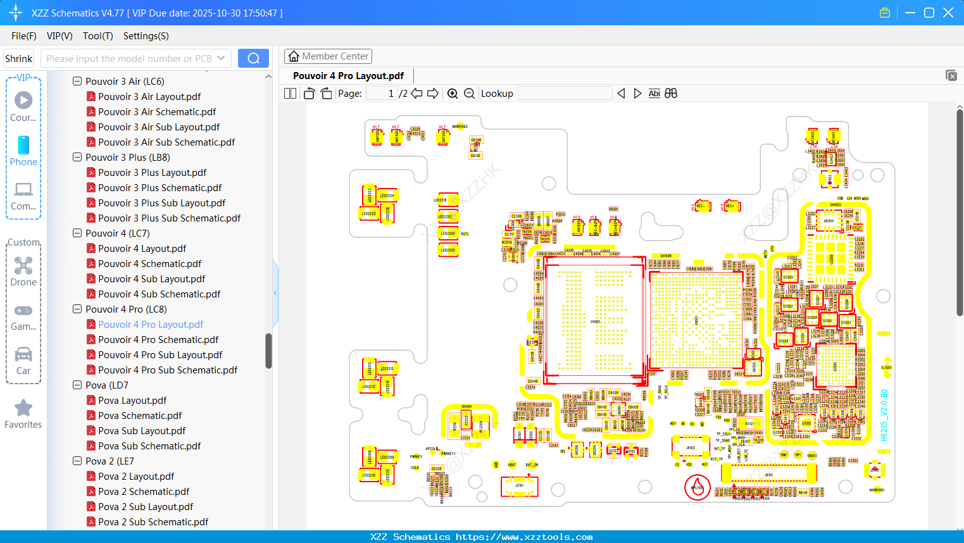Screen dimensions: 964x543
Task: Click the Member Center button
Action: 328,56
